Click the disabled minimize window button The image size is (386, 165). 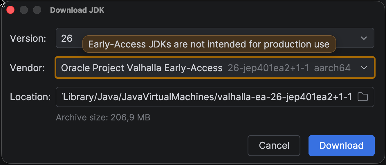(x=24, y=10)
